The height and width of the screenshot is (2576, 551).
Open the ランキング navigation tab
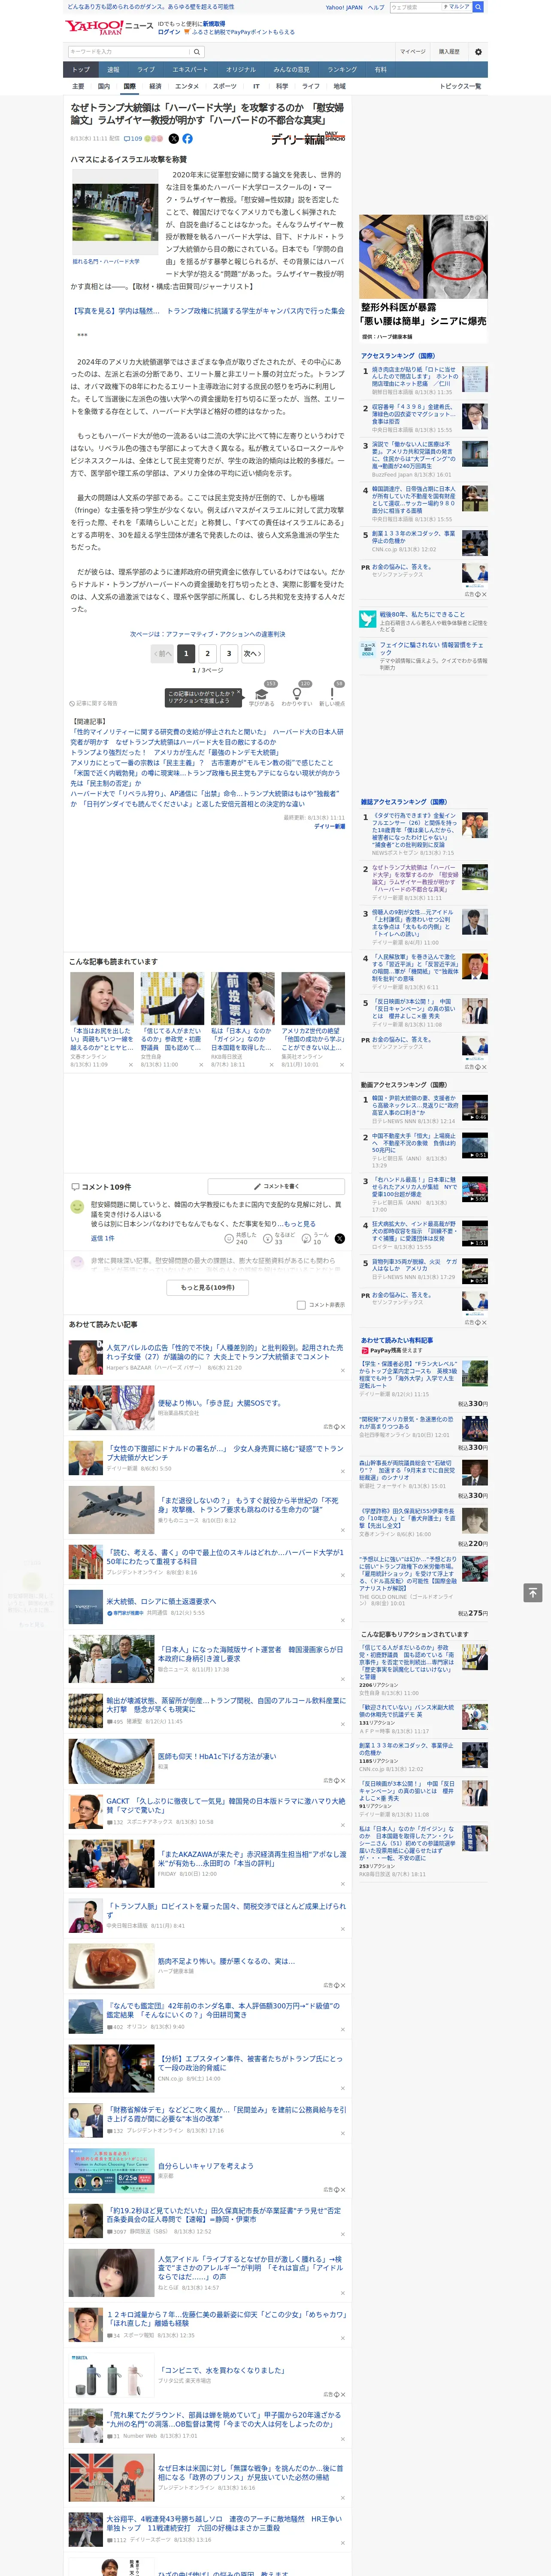(342, 70)
